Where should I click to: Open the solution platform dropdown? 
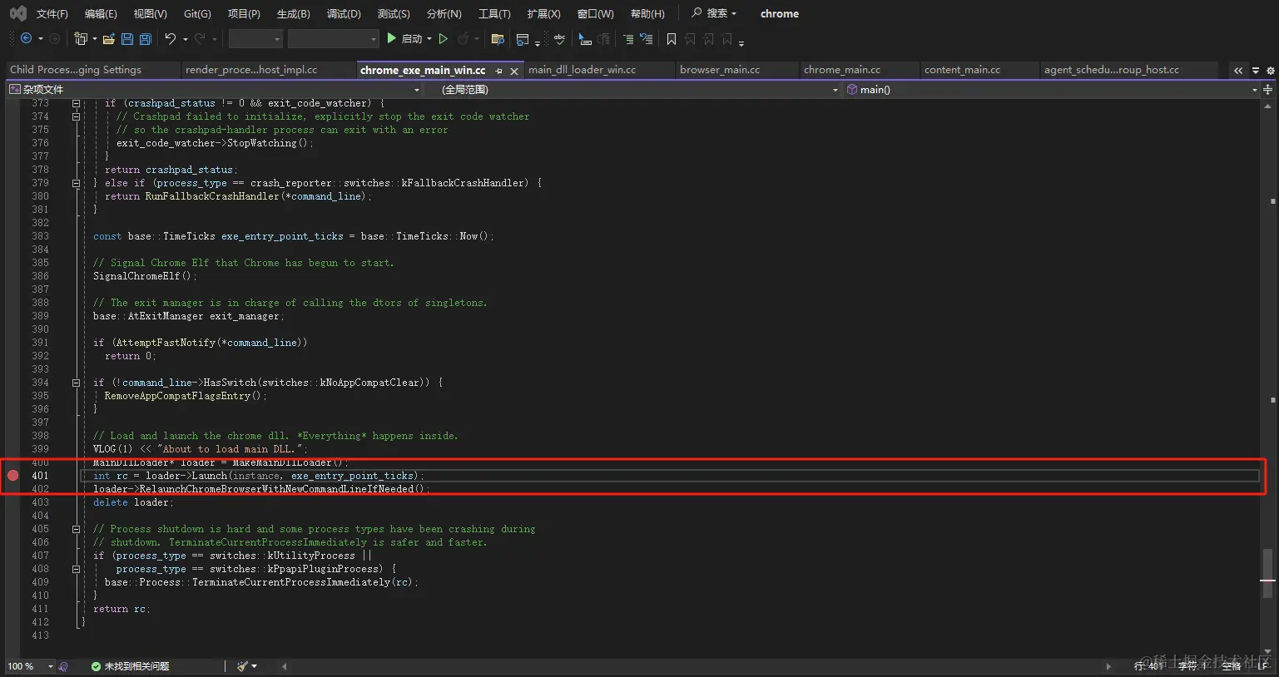click(333, 39)
